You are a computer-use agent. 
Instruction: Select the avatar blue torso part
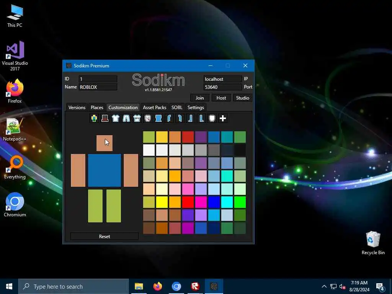coord(105,170)
